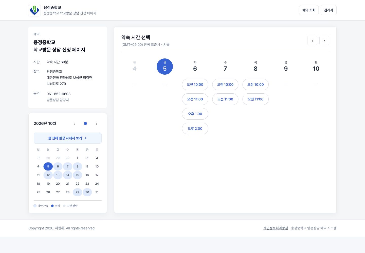Choose Tuesday 6 오후 1:00 slot
Screen dimensions: 365x253
coord(195,114)
